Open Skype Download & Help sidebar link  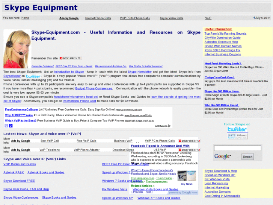(221, 171)
